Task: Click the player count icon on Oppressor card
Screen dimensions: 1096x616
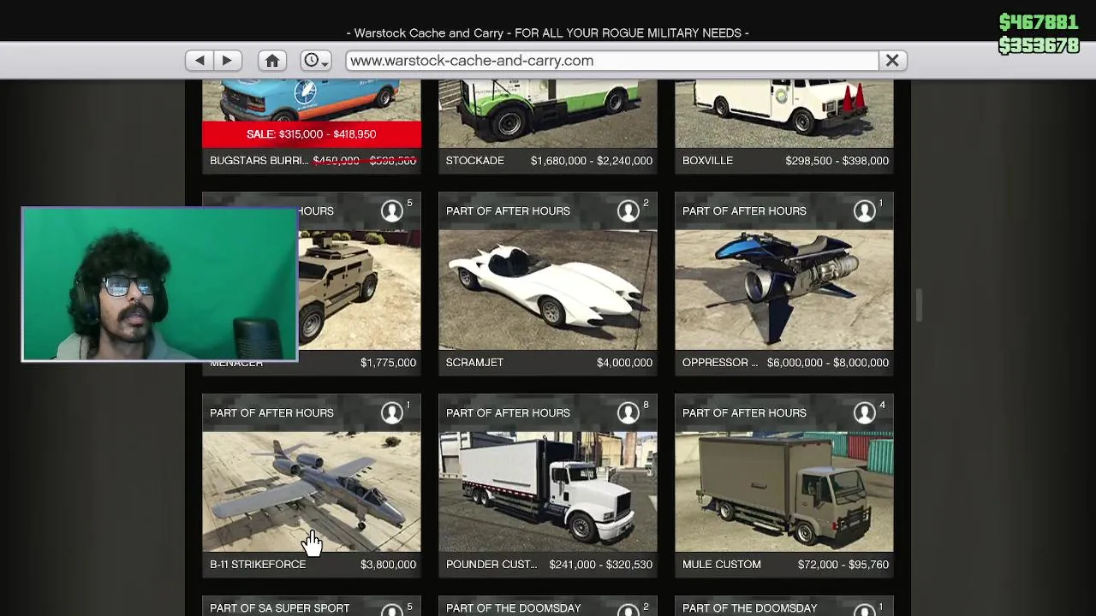Action: [865, 210]
